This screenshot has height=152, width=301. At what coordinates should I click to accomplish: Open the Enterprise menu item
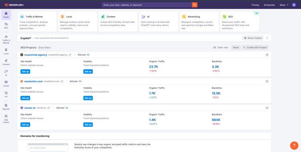[269, 5]
